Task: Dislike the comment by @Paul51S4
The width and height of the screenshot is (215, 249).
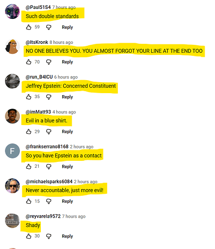Action: 49,27
